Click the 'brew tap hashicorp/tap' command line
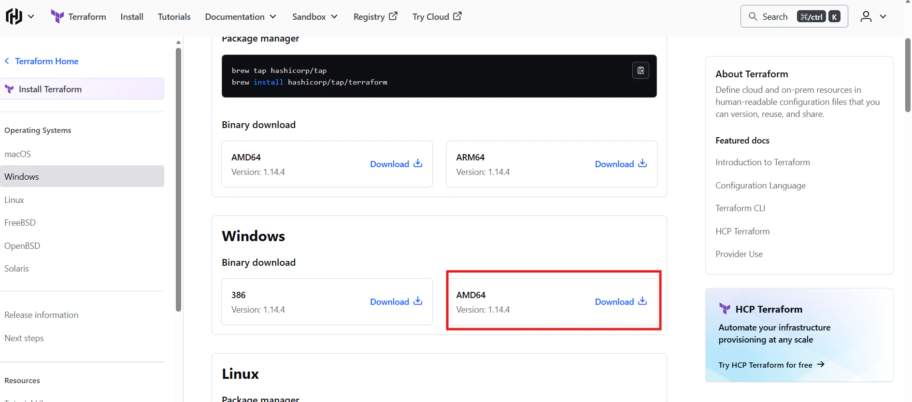Viewport: 912px width, 402px height. click(x=279, y=71)
